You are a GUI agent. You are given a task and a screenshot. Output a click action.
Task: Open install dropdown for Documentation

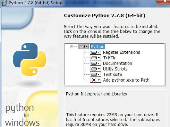tap(96, 63)
